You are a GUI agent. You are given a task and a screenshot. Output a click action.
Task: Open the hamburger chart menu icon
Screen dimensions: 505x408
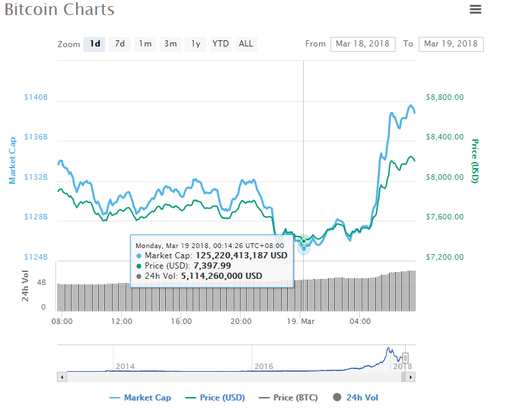click(x=476, y=9)
